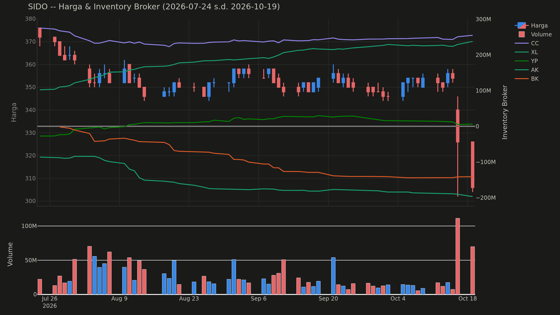Click the "Oct 18" date tick label

click(468, 299)
